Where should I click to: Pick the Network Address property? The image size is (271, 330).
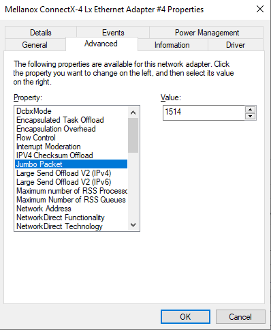(71, 209)
